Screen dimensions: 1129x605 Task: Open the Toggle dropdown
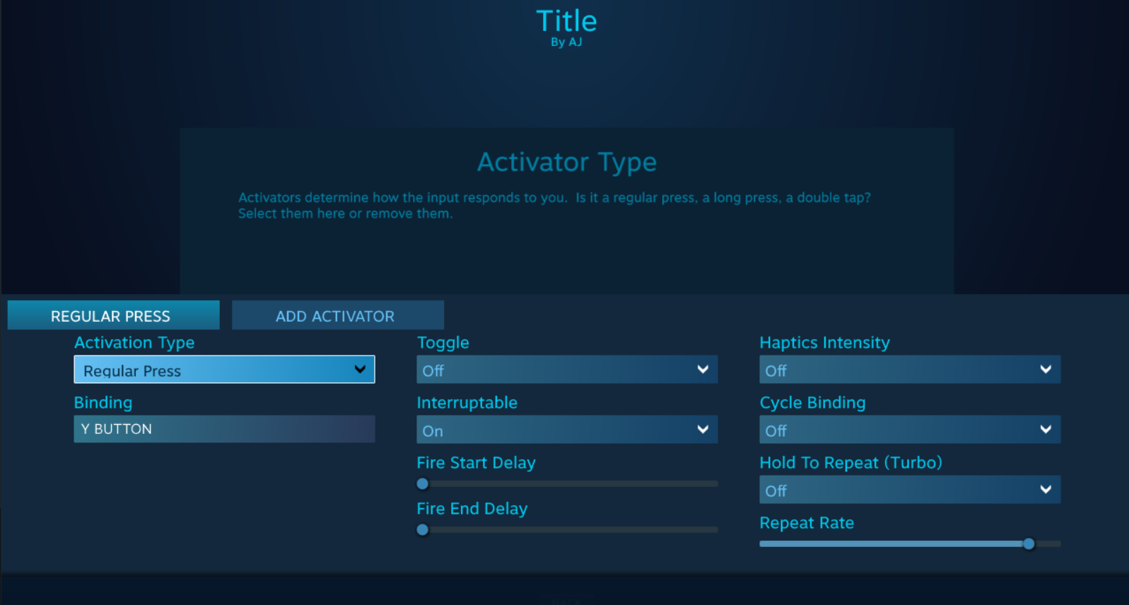567,370
